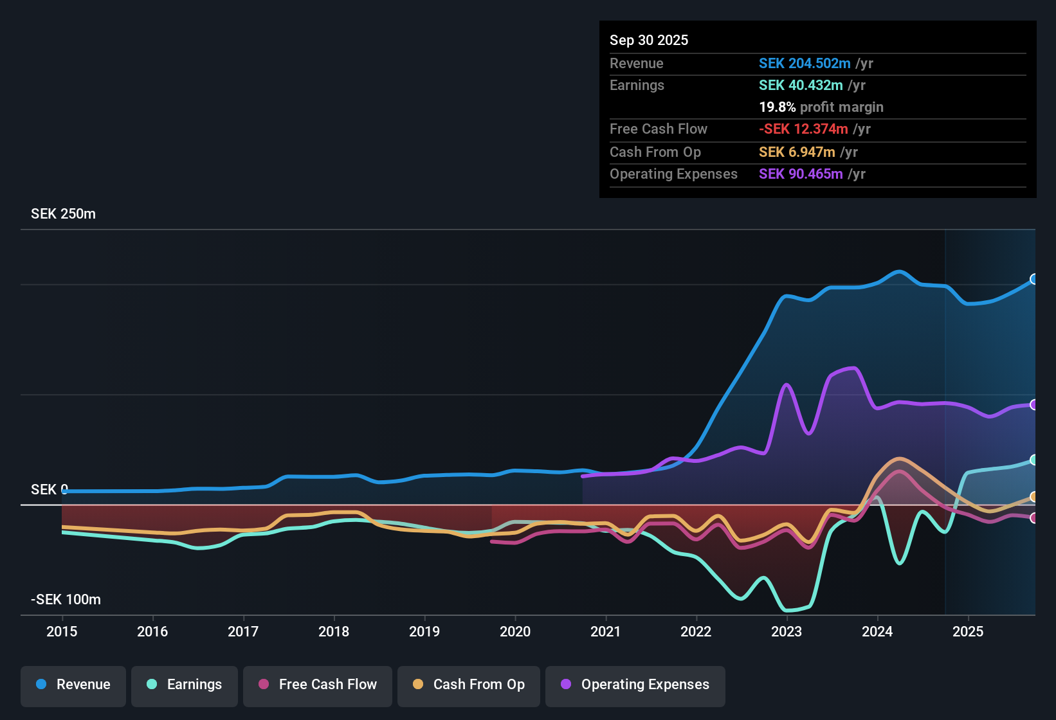Click the Earnings endpoint circle at chart edge
This screenshot has width=1056, height=720.
coord(1033,460)
